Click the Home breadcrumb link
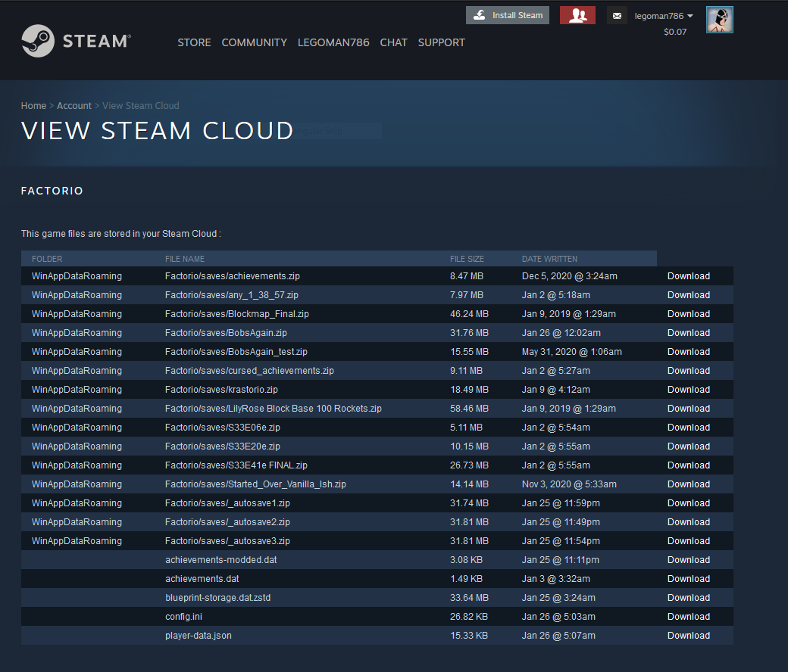The height and width of the screenshot is (672, 788). pyautogui.click(x=33, y=106)
